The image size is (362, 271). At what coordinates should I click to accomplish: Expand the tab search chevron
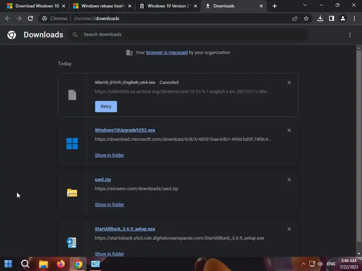(x=305, y=5)
